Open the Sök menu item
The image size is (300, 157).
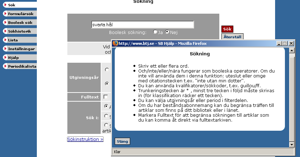[20, 5]
